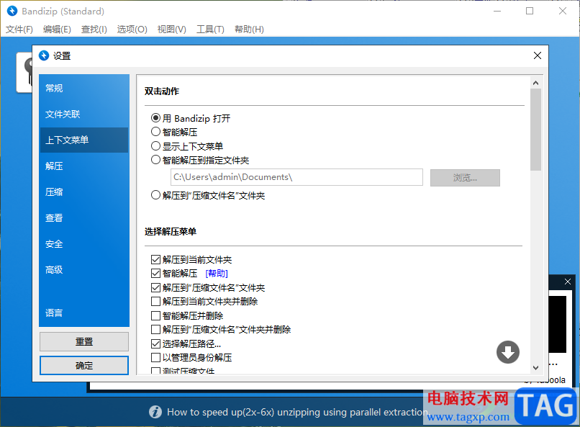
Task: Enable 以管理员身份解压 checkbox
Action: coord(155,357)
